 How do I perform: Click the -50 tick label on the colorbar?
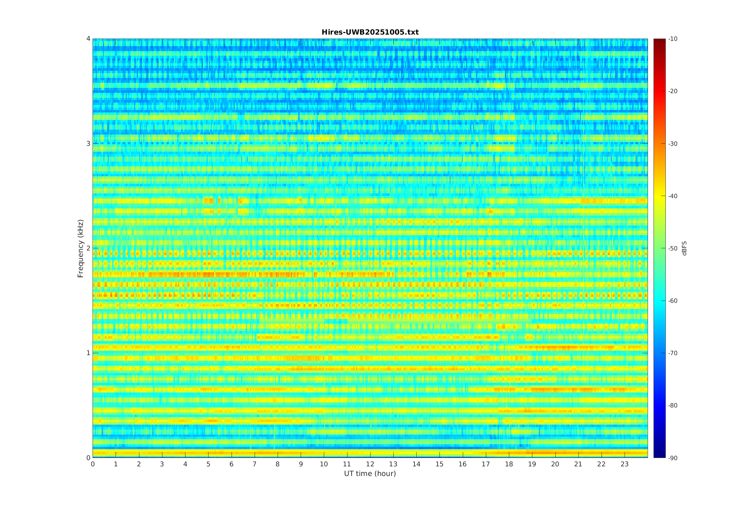coord(673,248)
